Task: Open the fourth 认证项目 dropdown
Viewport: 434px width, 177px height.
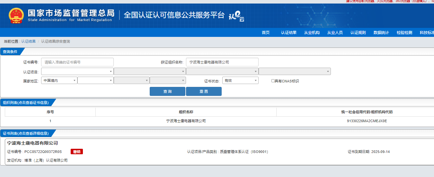Action: point(295,72)
